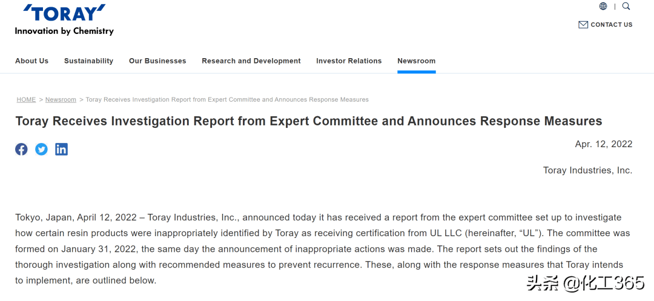Open the Sustainability menu
This screenshot has height=301, width=654.
click(88, 61)
